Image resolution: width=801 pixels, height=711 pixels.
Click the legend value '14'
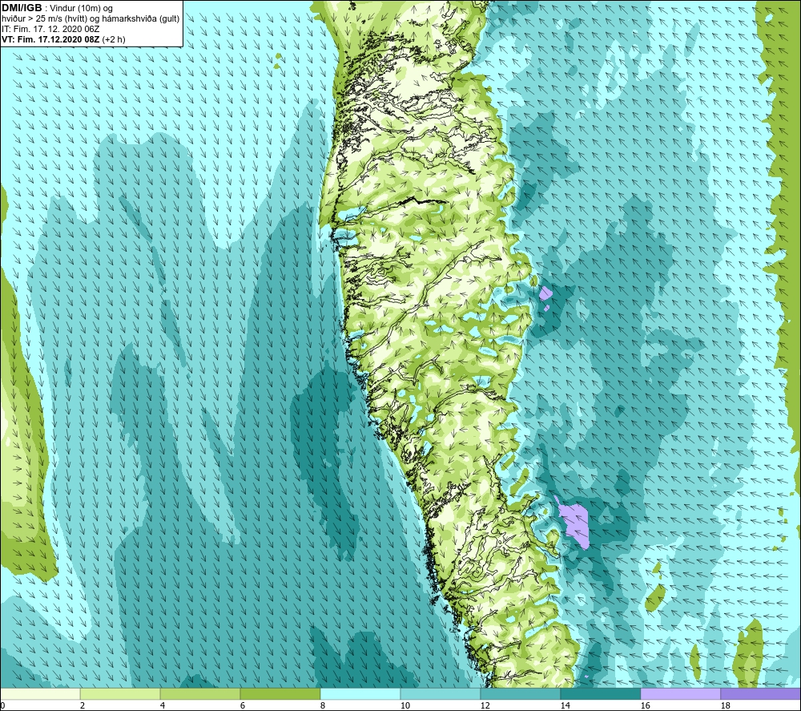click(565, 705)
